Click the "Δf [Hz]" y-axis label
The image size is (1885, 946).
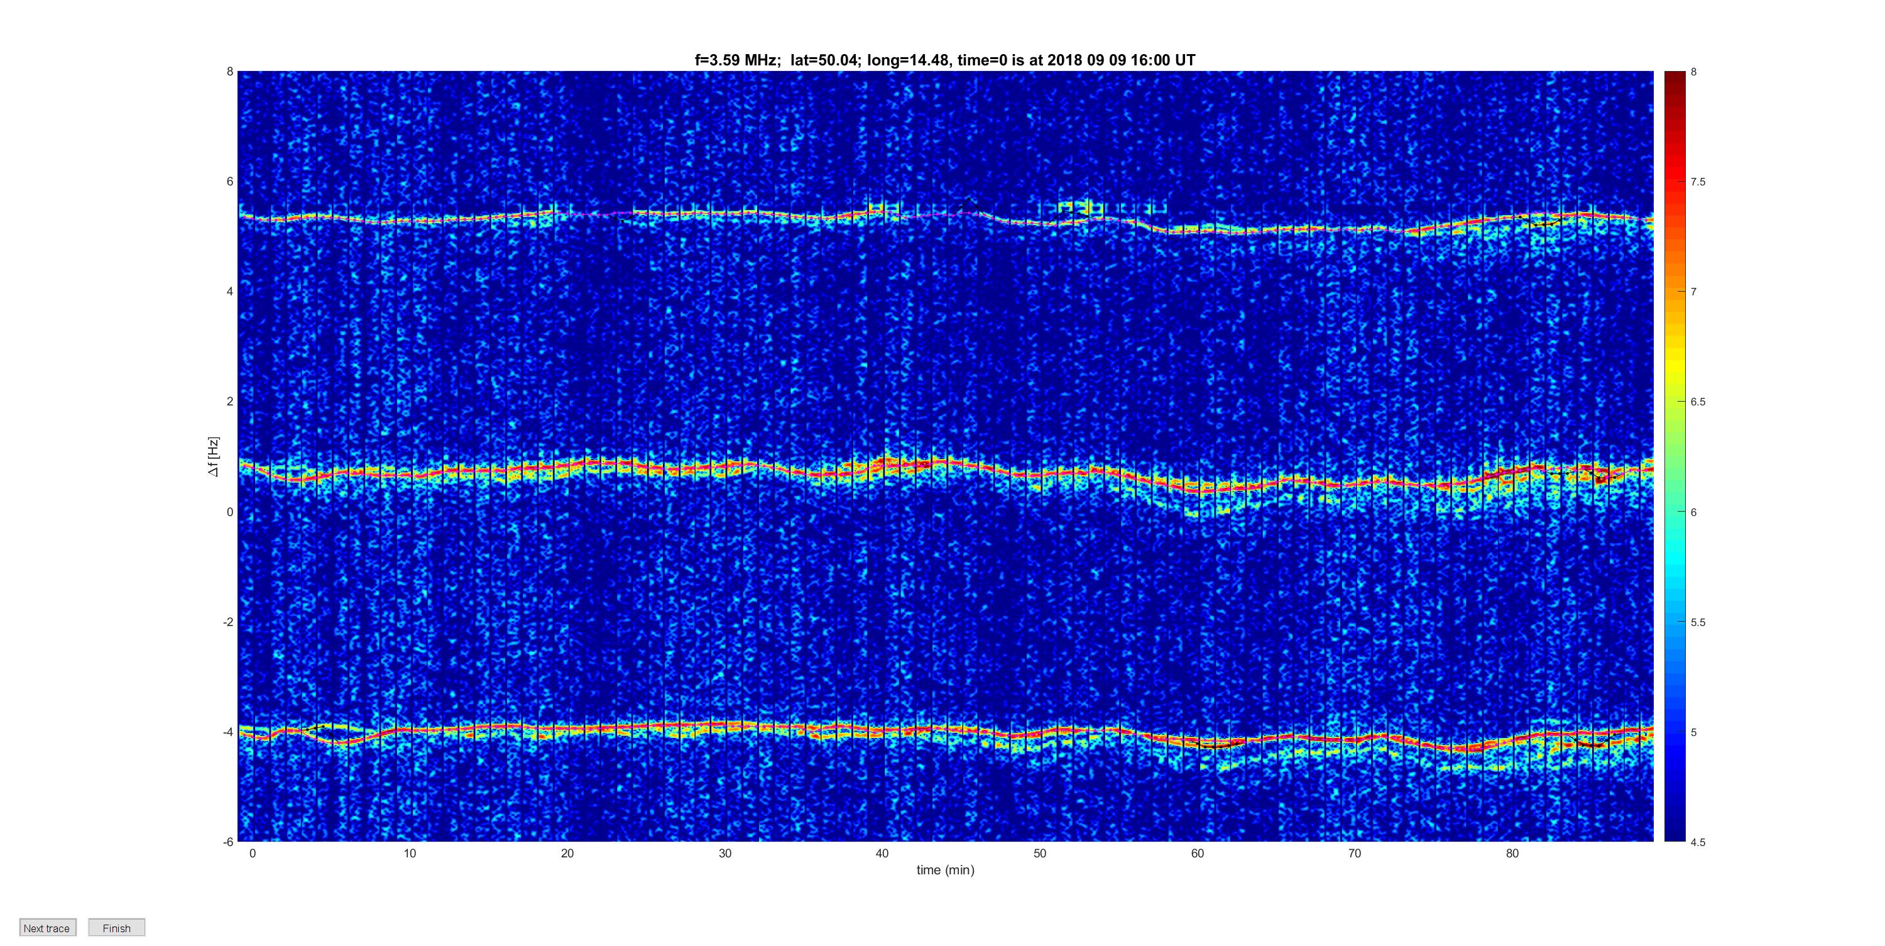tap(213, 456)
